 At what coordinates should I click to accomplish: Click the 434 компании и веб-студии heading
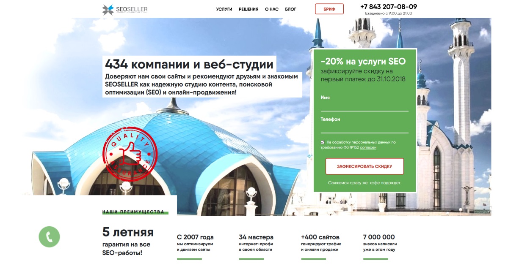(189, 65)
